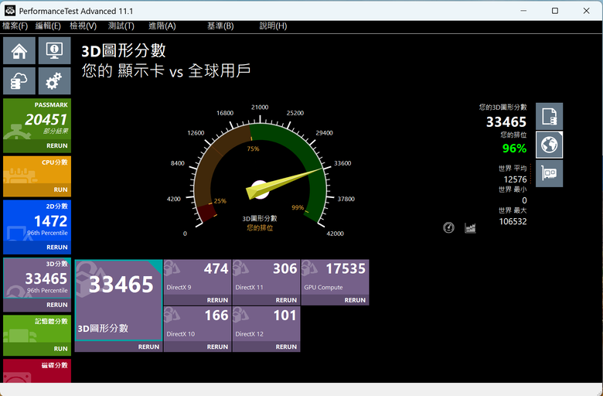
Task: Rerun the large 3D圖形分數 tile
Action: (148, 346)
